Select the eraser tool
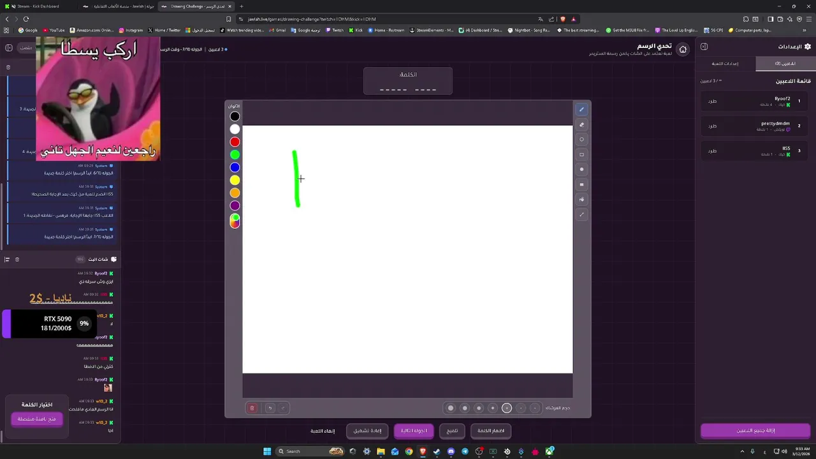 coord(581,125)
